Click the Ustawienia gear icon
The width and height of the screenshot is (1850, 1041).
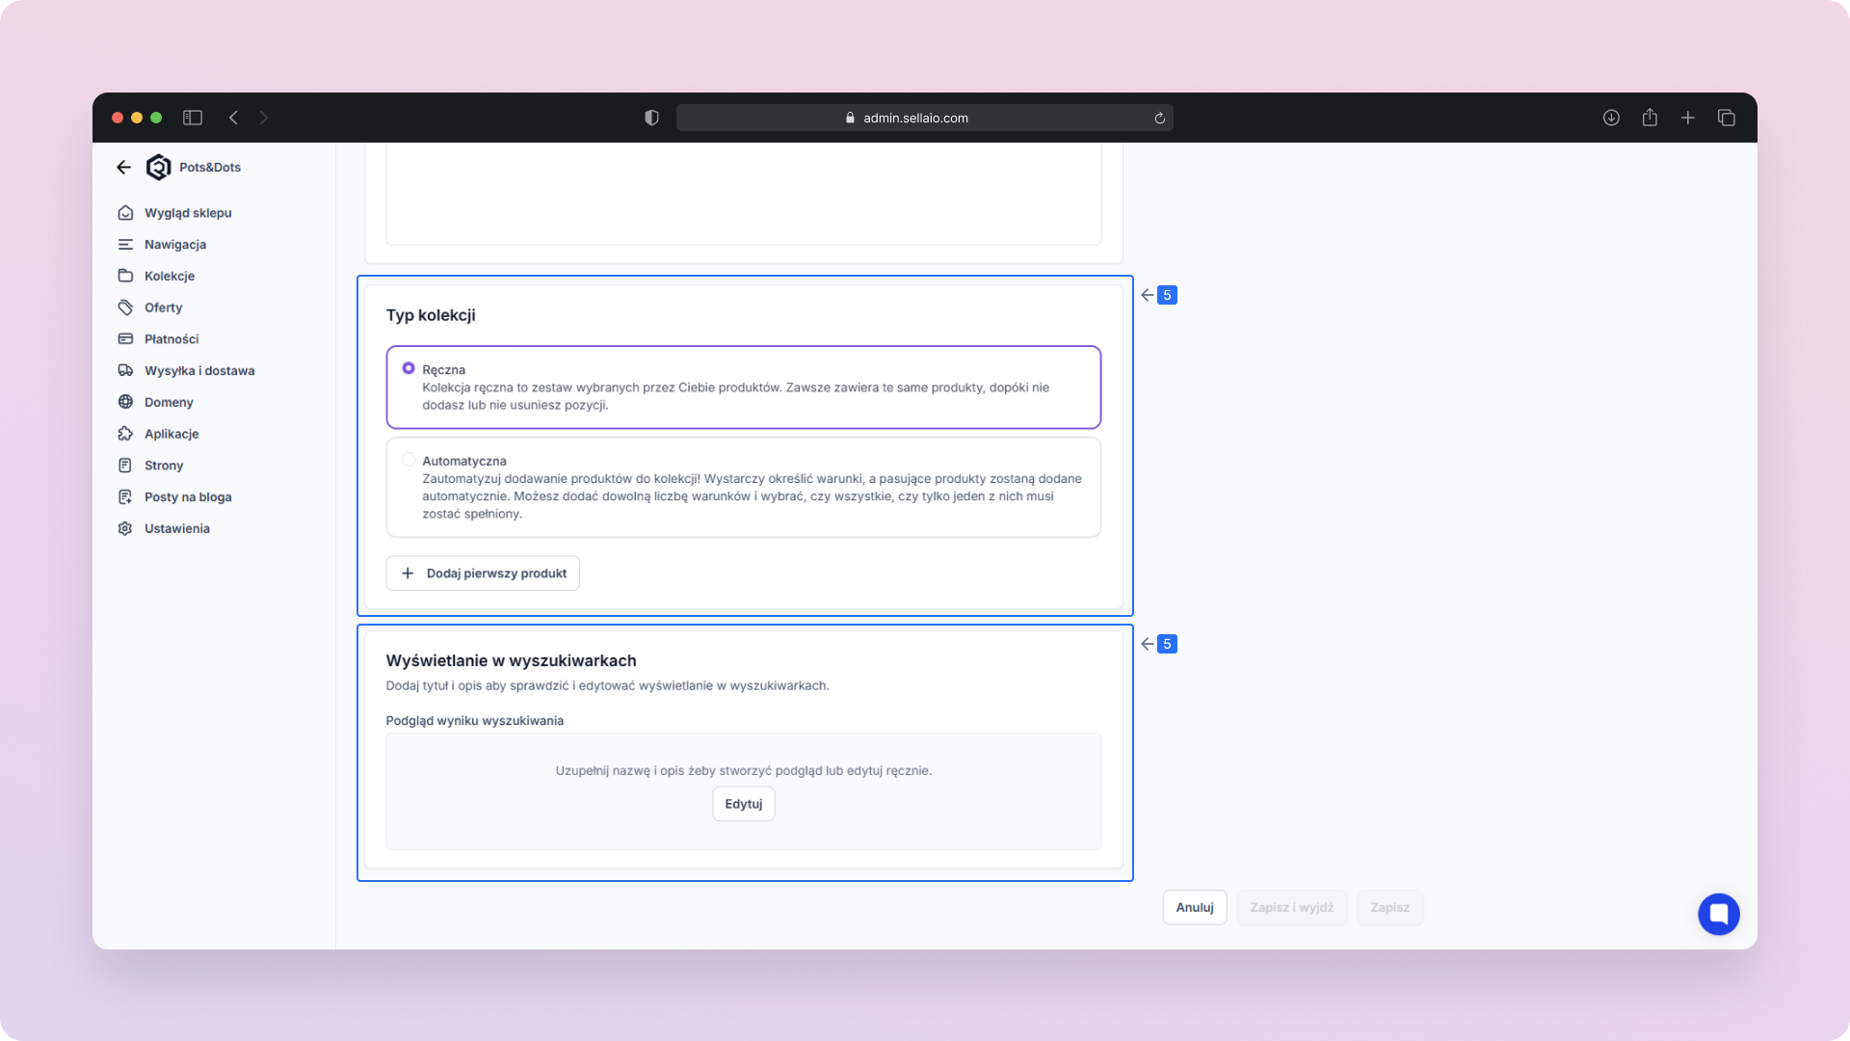point(125,528)
